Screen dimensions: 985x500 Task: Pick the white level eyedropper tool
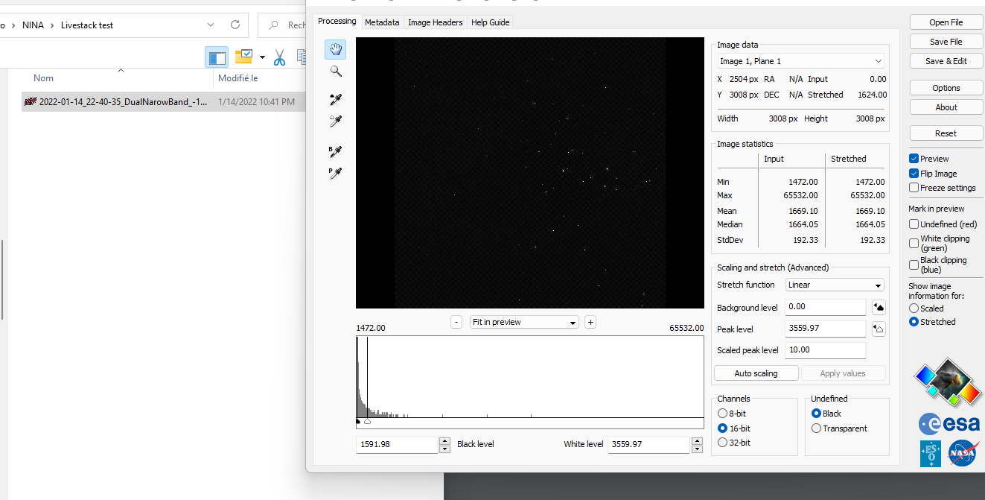[336, 121]
